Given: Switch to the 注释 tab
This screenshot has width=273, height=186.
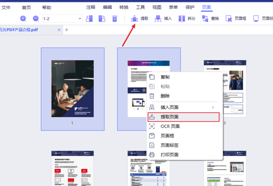Looking at the screenshot, I should (x=91, y=7).
